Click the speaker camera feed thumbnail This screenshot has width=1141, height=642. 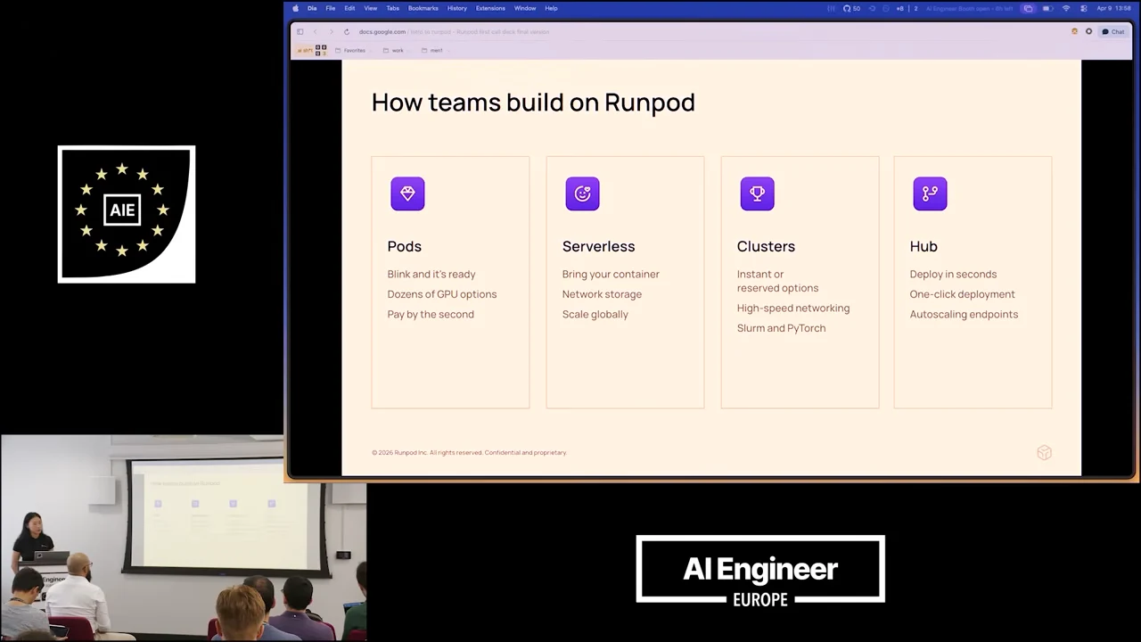[x=183, y=538]
